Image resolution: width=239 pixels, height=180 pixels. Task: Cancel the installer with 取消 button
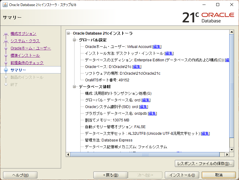click(x=219, y=175)
